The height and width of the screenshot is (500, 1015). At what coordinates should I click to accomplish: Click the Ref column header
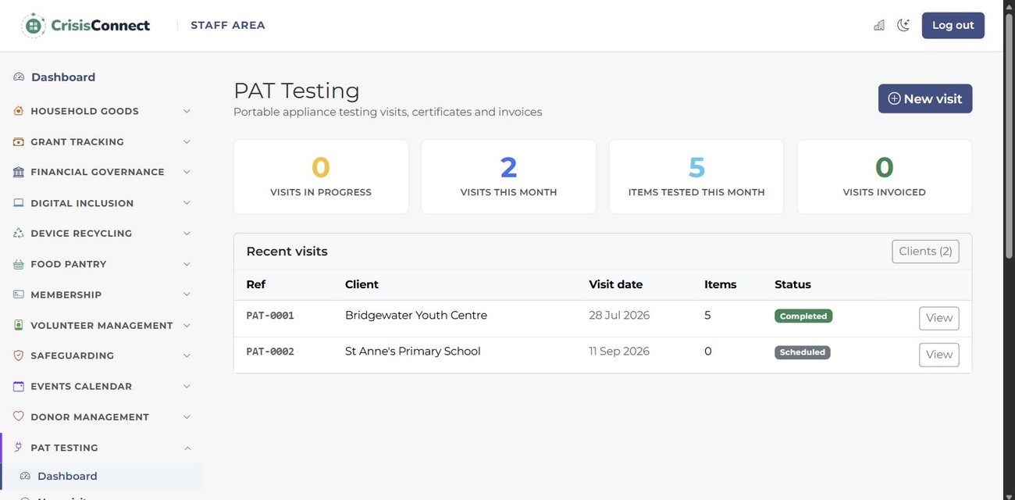tap(256, 284)
